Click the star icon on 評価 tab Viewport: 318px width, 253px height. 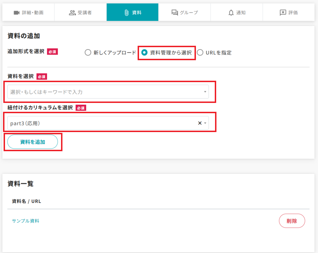pyautogui.click(x=283, y=12)
